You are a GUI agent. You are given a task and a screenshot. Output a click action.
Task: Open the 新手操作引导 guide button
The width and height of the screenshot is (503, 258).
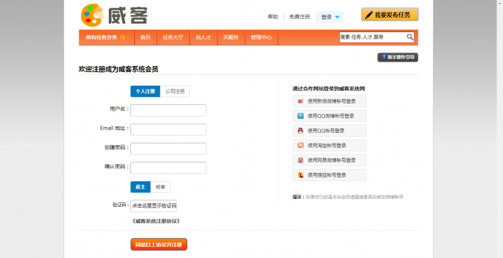tap(398, 58)
